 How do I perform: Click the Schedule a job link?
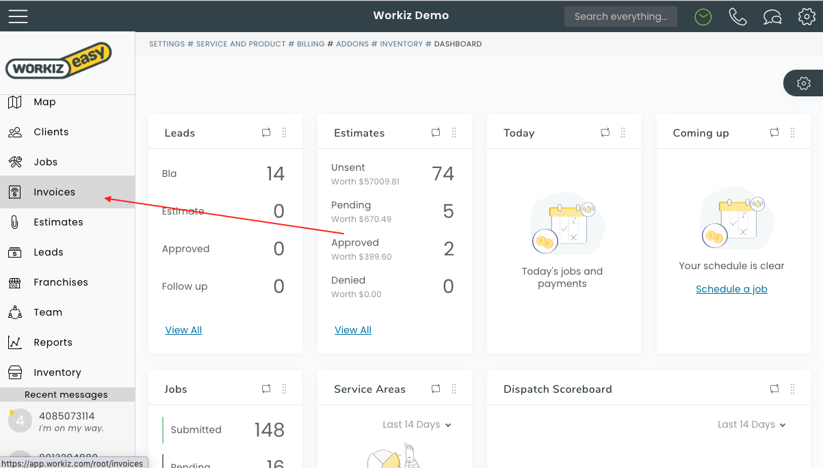pyautogui.click(x=731, y=289)
